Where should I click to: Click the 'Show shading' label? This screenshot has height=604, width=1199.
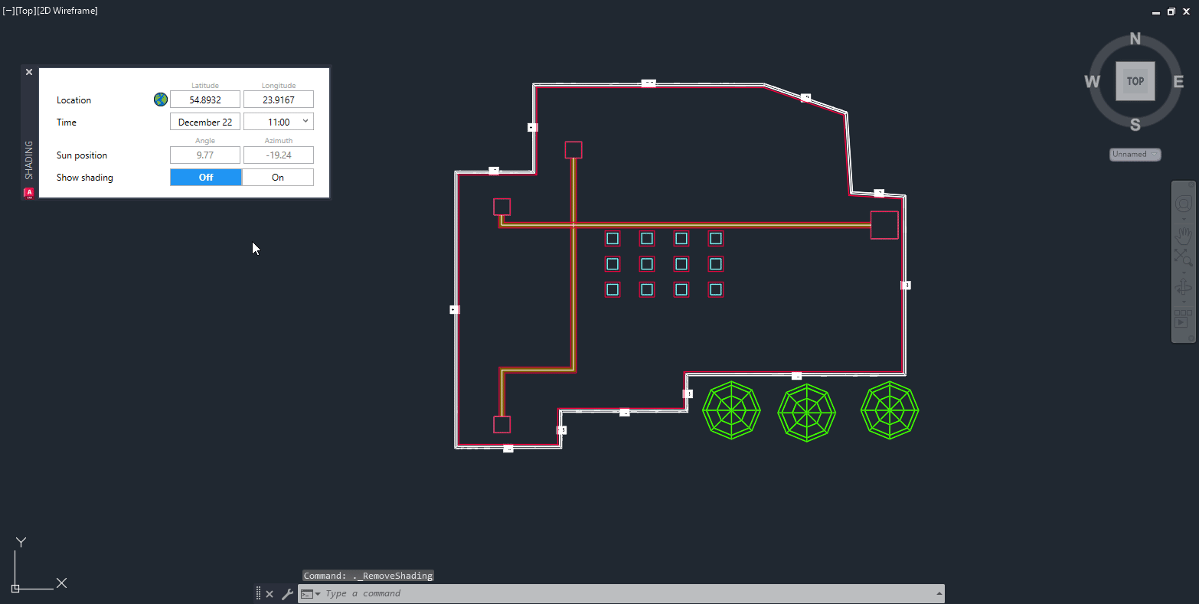[85, 178]
